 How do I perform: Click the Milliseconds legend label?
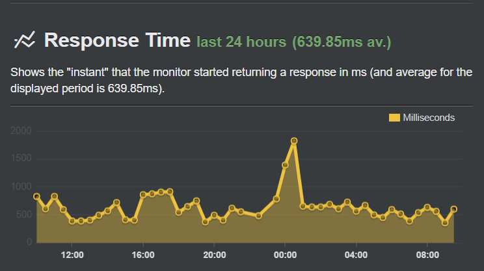pos(429,118)
